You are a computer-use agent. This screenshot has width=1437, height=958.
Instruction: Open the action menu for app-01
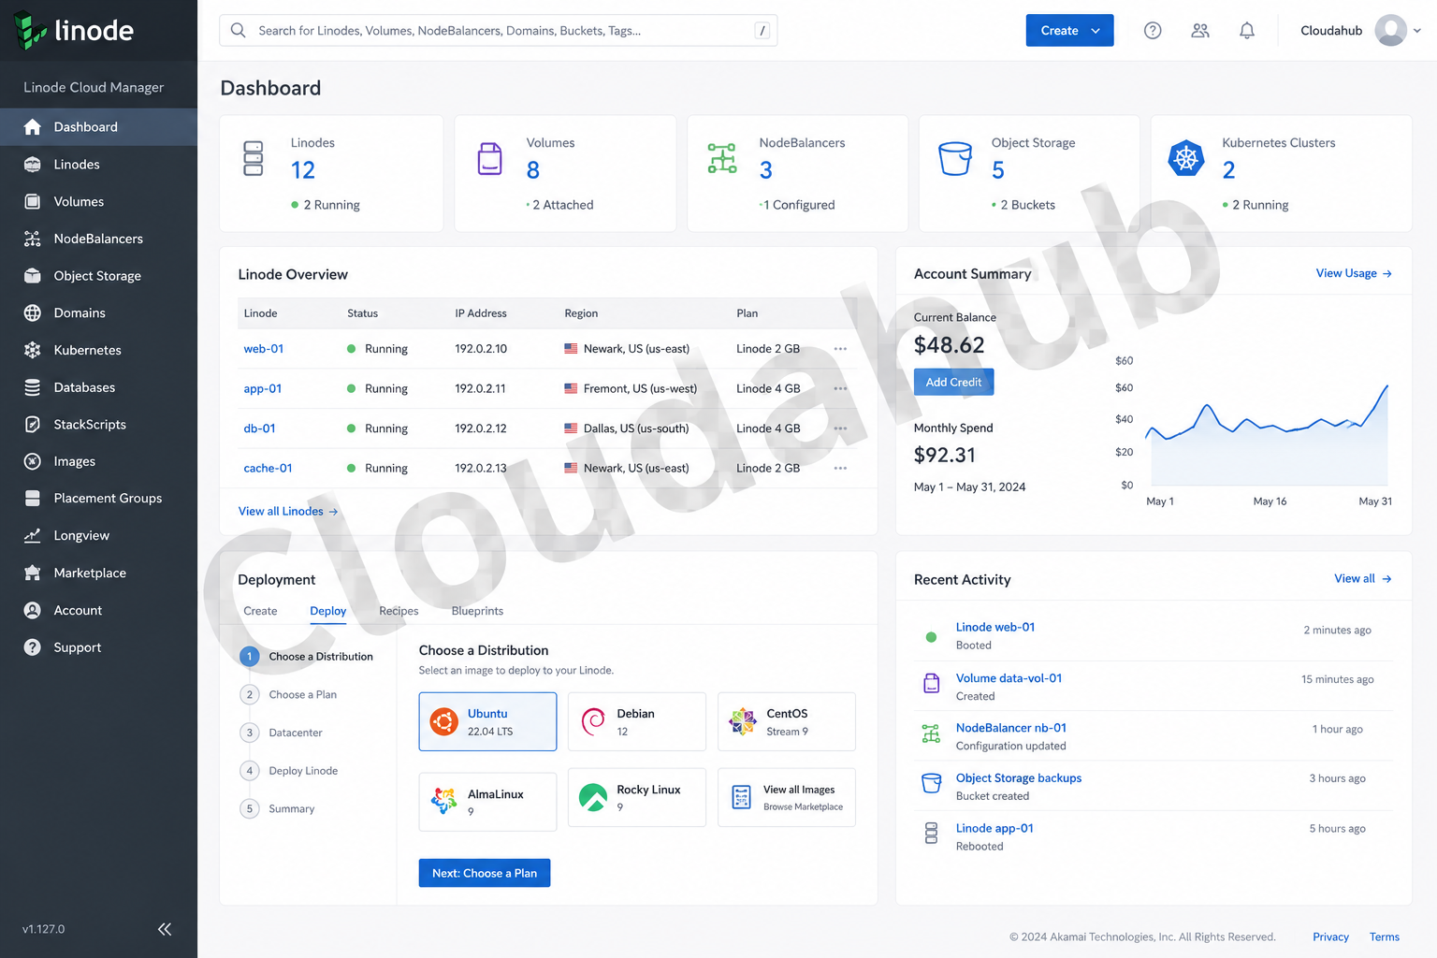[840, 388]
